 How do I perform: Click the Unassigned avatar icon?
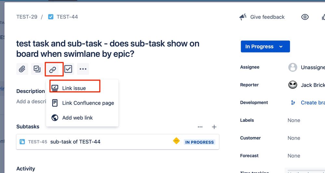coord(293,67)
